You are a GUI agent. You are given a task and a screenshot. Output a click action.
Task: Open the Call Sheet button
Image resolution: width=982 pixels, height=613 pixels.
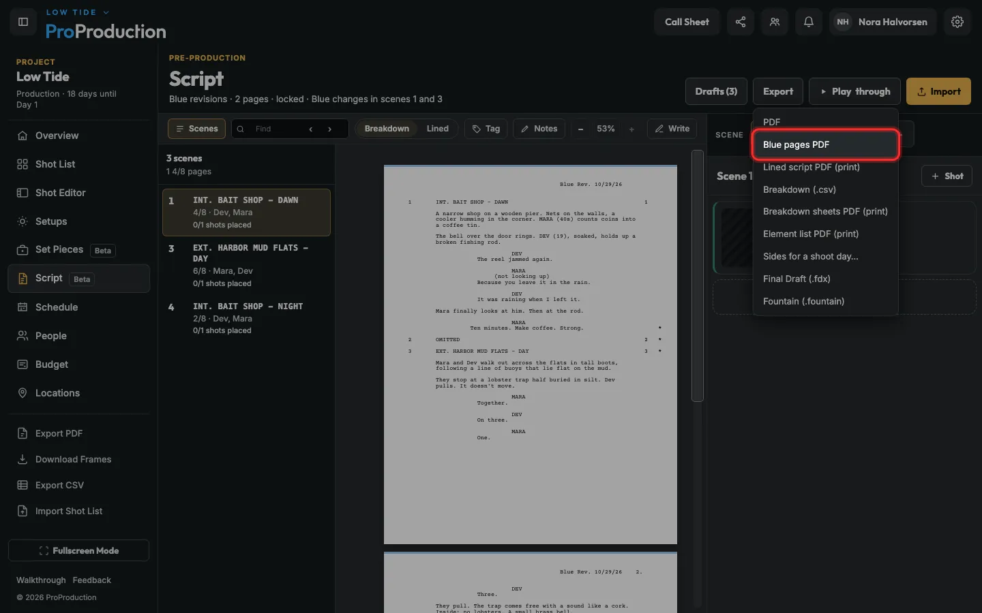(x=687, y=22)
